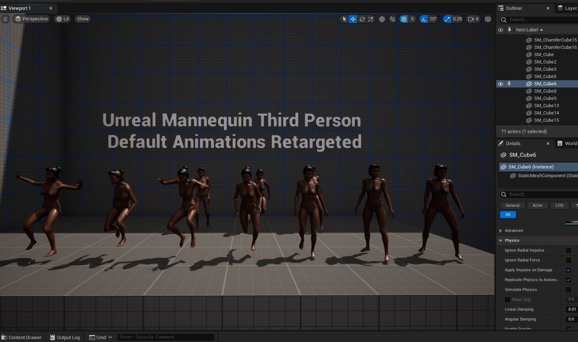
Task: Open the Show flags menu
Action: pos(83,19)
